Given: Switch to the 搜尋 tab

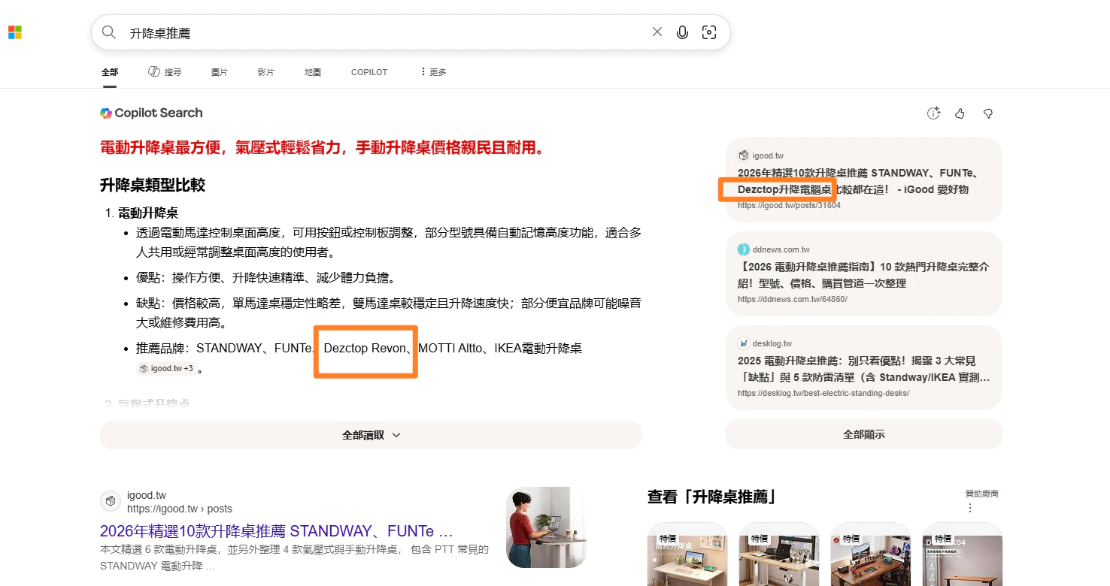Looking at the screenshot, I should point(165,72).
